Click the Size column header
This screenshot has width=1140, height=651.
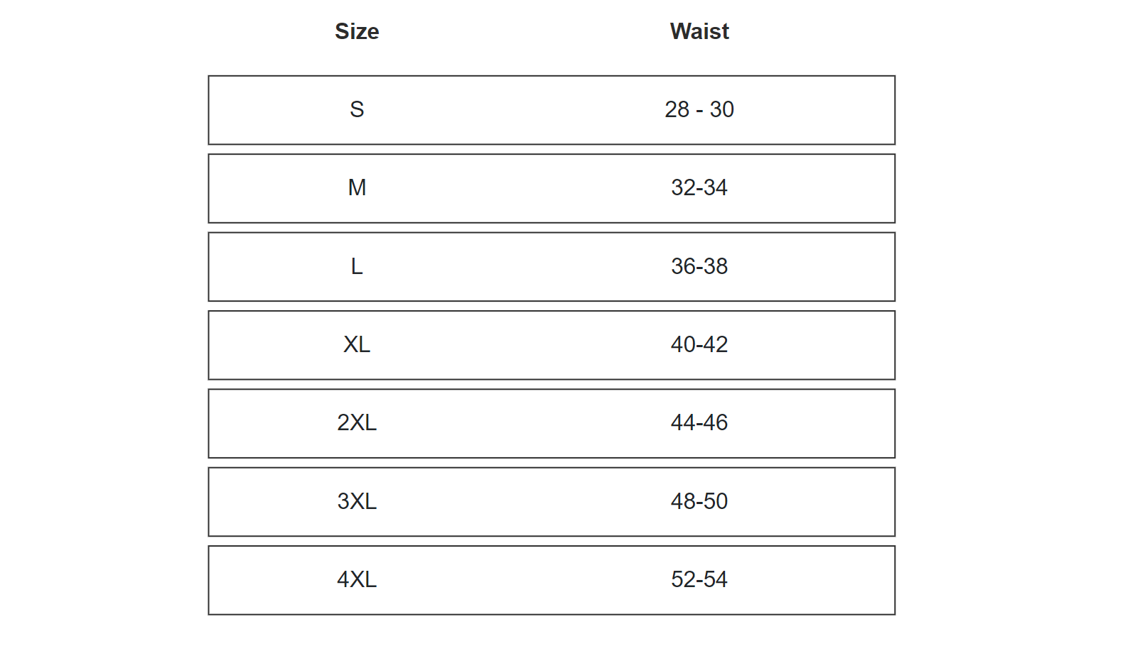click(357, 31)
